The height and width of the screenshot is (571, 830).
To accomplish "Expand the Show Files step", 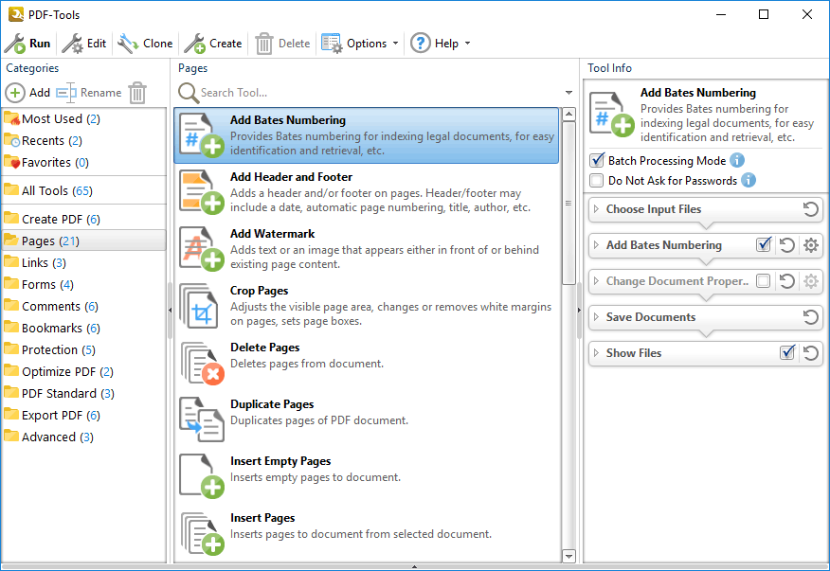I will [x=597, y=353].
